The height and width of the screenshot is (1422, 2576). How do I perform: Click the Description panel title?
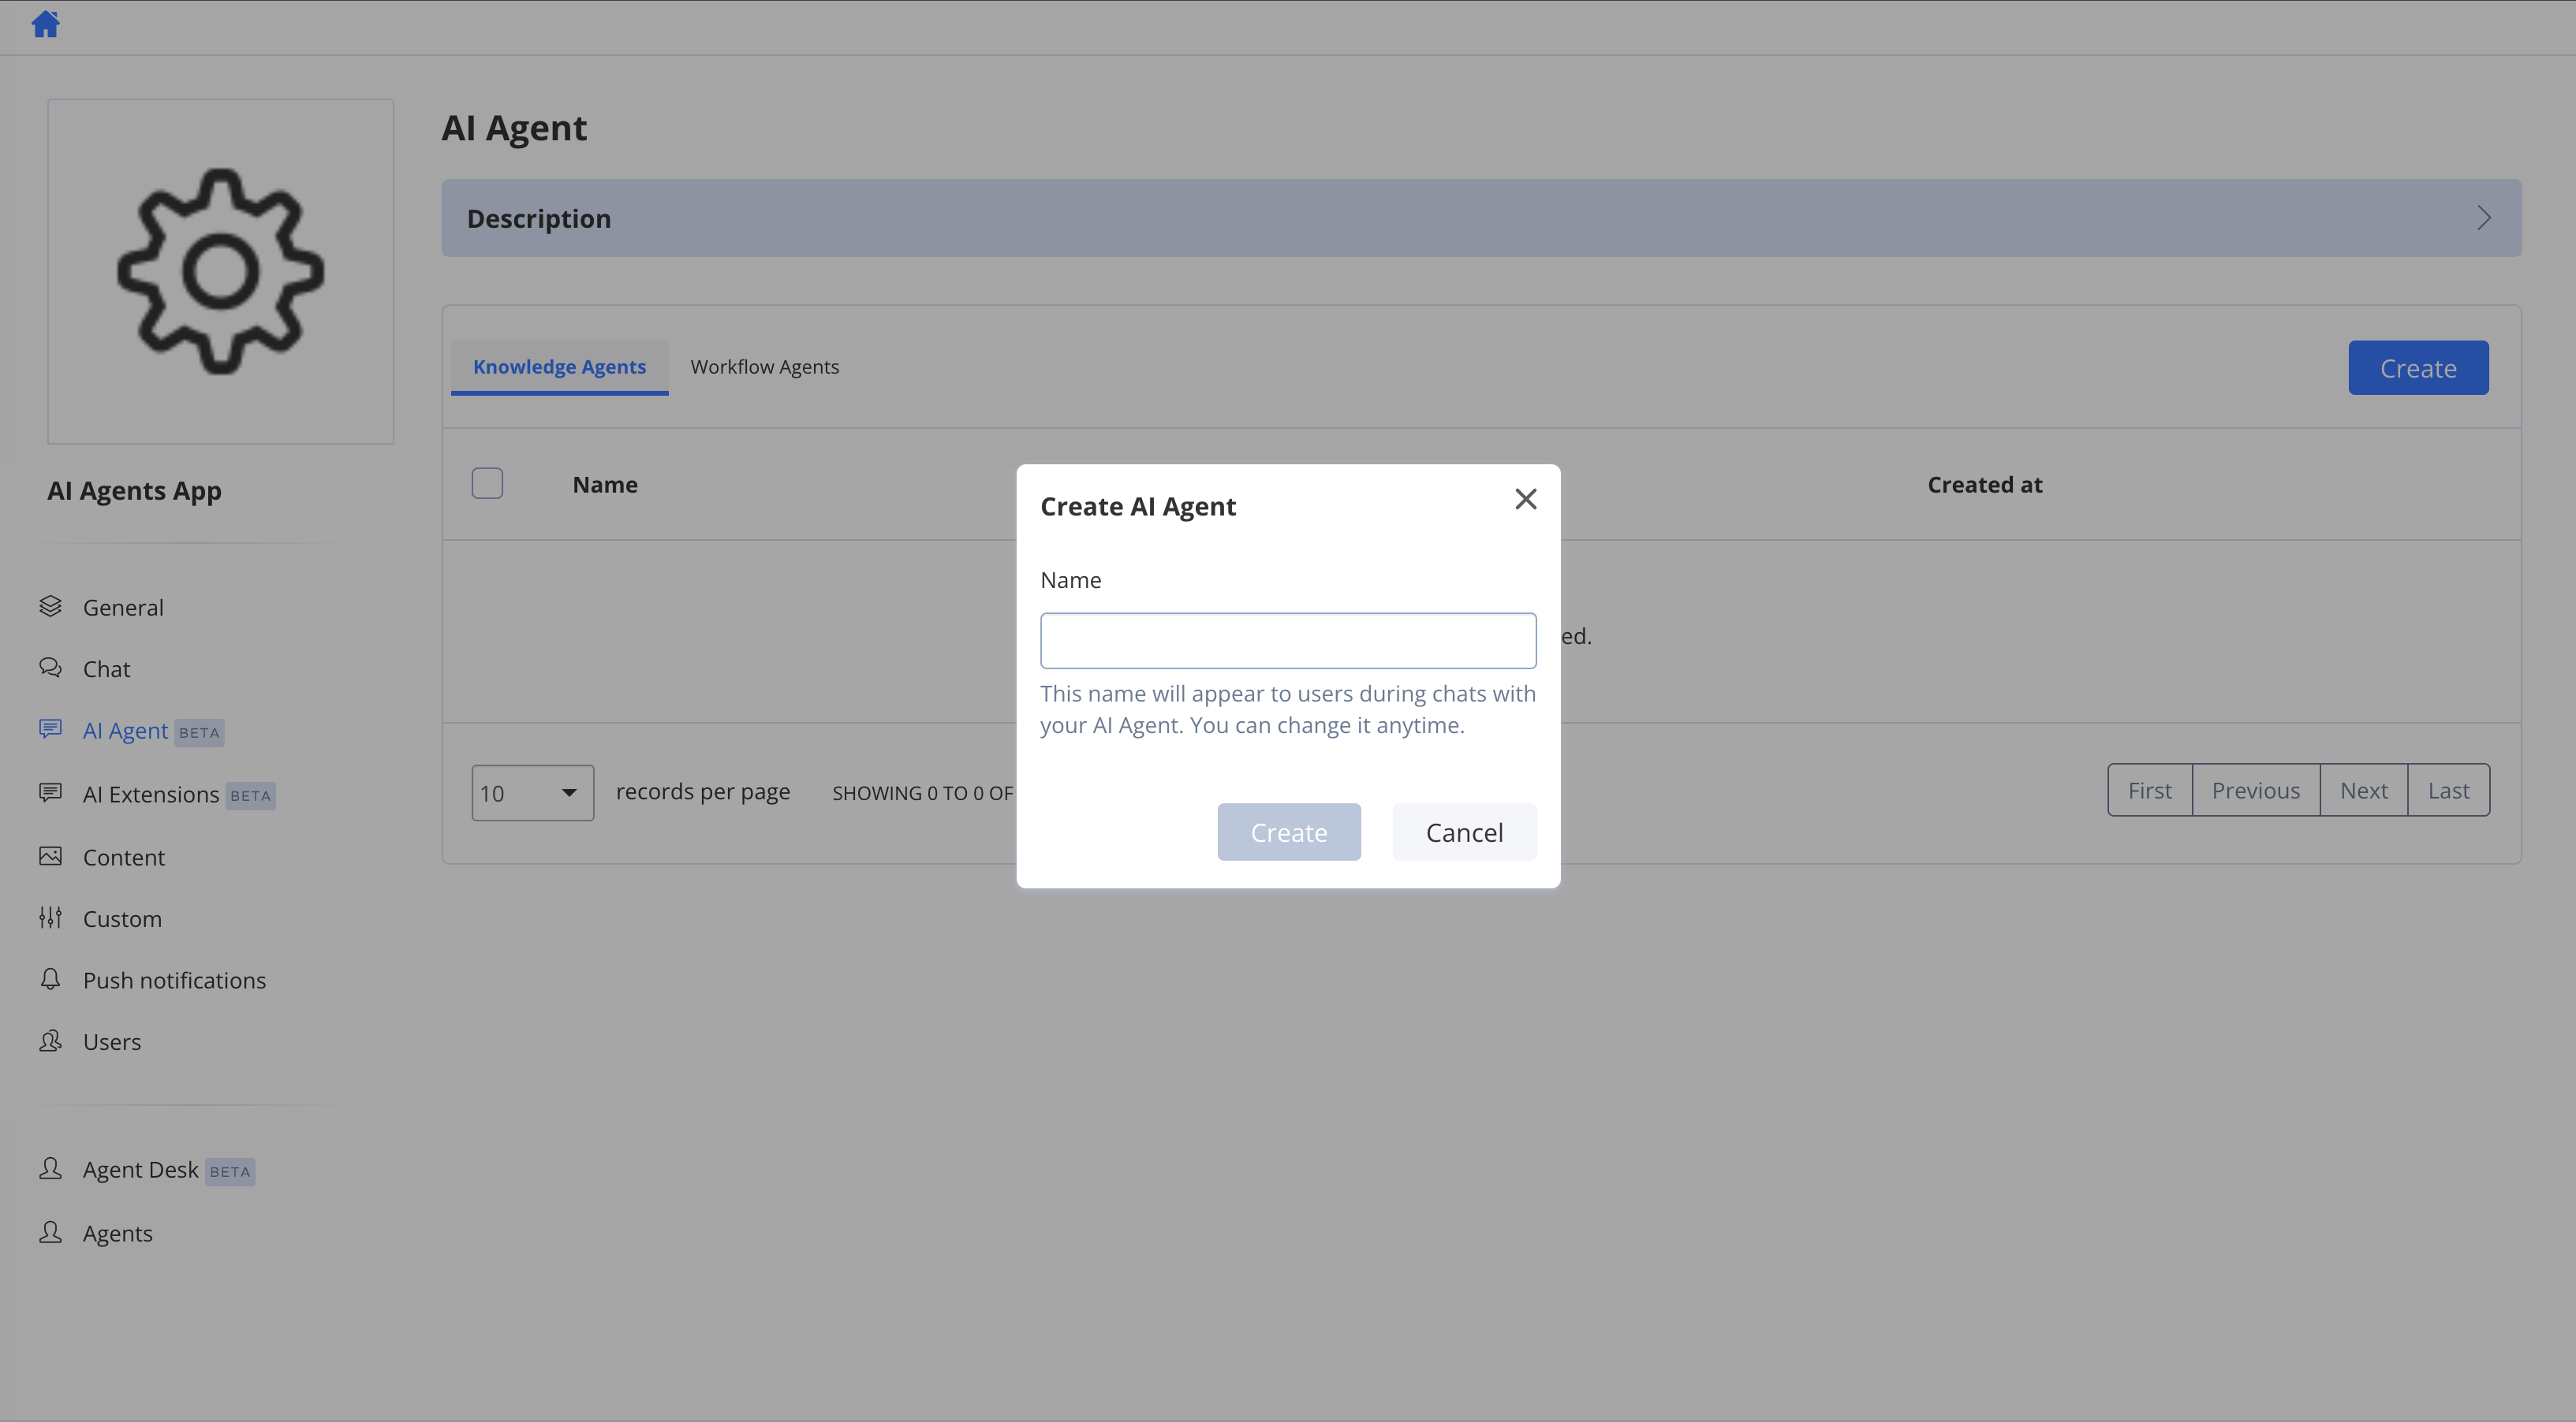coord(539,219)
